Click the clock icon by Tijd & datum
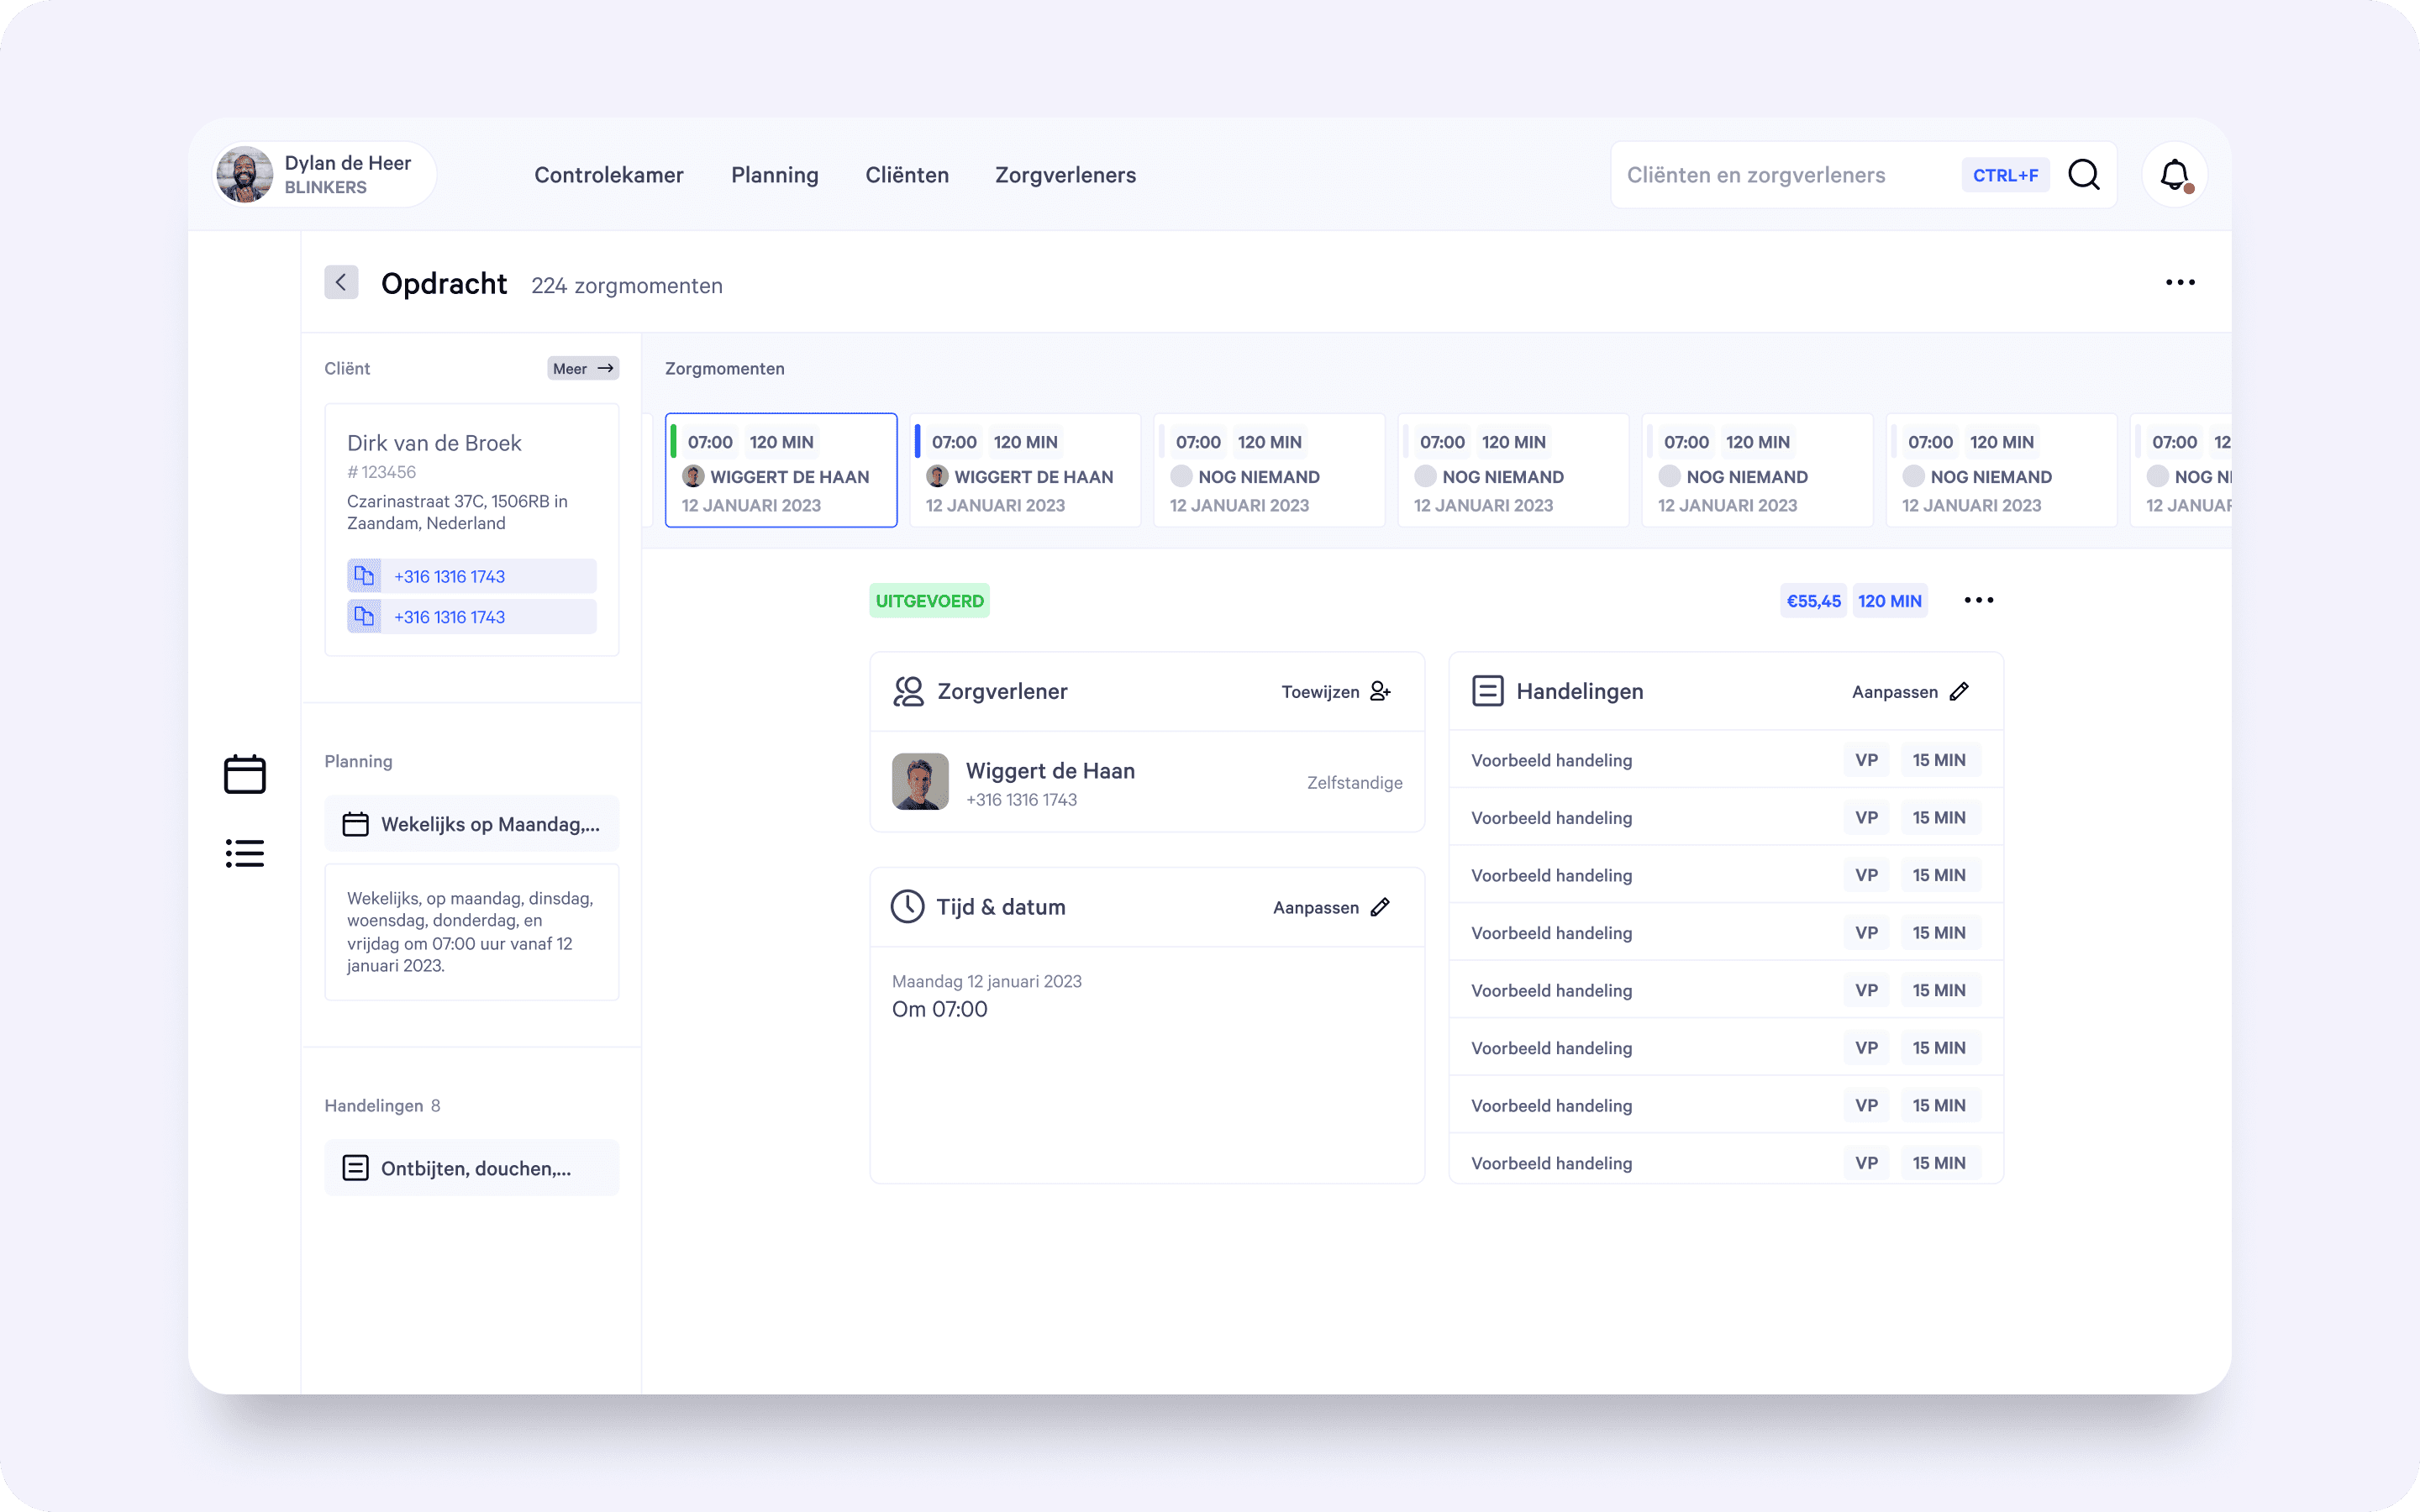 (908, 907)
